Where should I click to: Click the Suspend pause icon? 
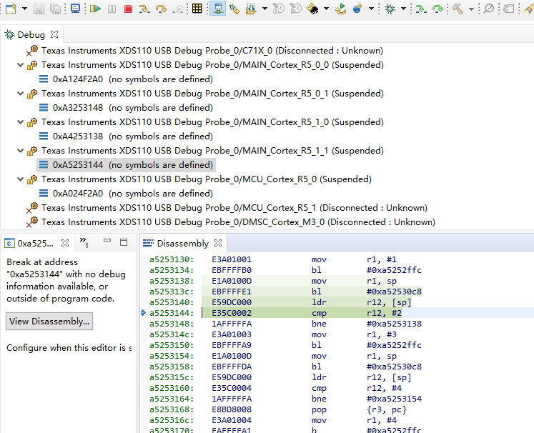click(x=112, y=9)
